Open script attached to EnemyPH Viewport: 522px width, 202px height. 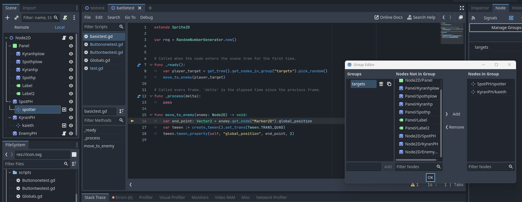(64, 133)
